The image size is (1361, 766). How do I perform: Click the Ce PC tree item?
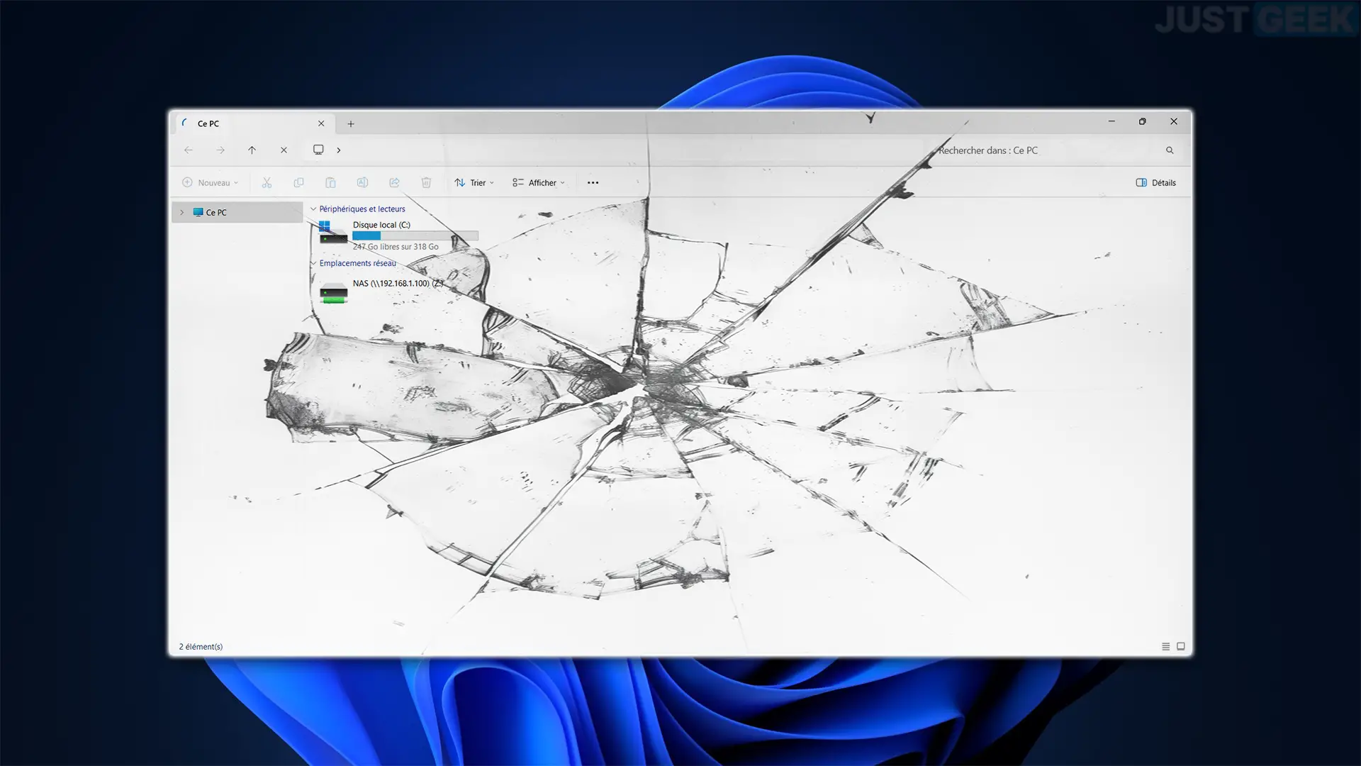pyautogui.click(x=216, y=211)
